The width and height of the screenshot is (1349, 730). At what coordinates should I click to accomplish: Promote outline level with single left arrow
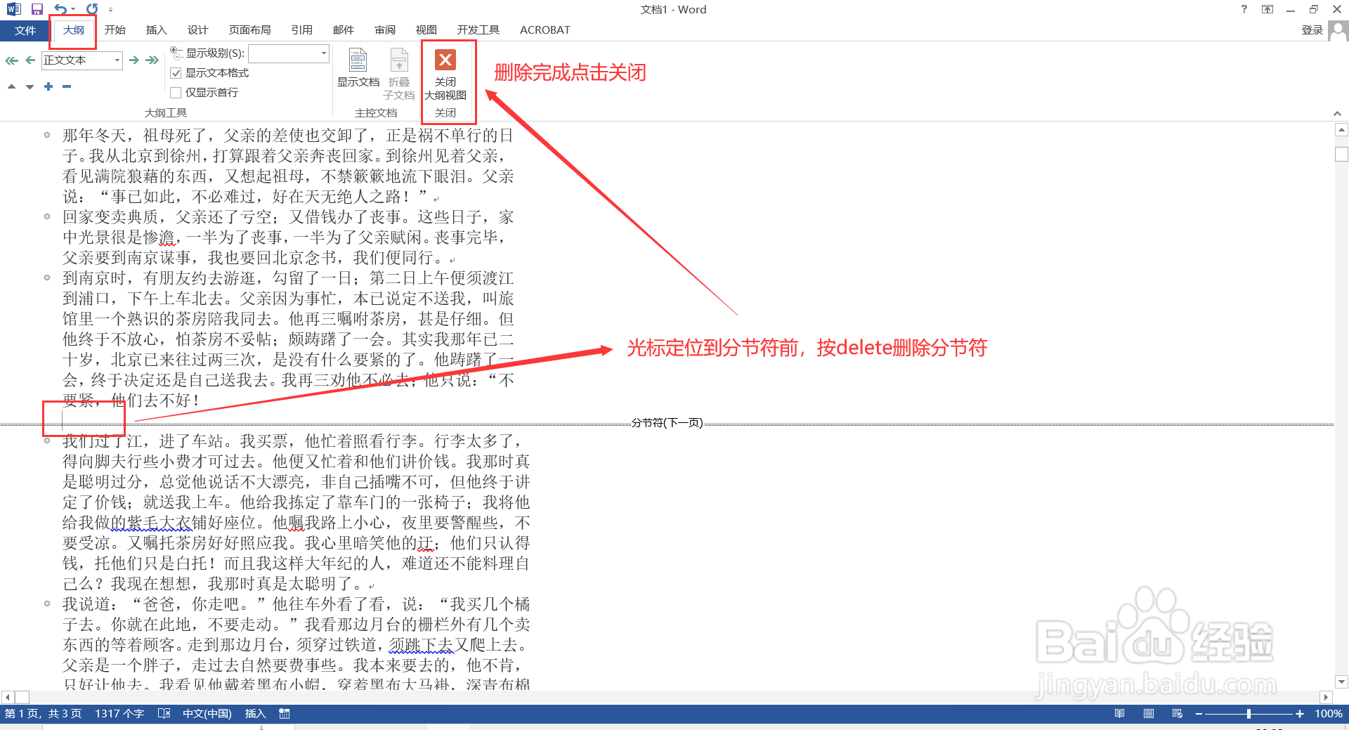[x=30, y=60]
